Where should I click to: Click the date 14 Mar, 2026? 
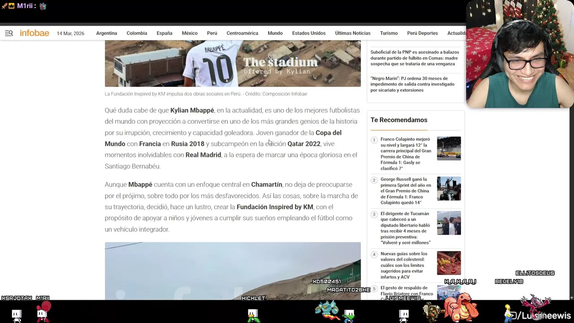pos(70,34)
